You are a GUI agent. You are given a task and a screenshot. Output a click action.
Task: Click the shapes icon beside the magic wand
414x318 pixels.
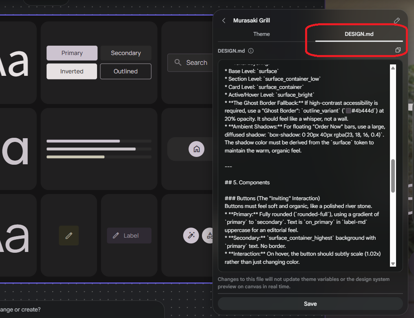click(x=209, y=235)
